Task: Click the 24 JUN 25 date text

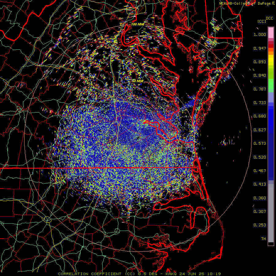Action: [192, 274]
